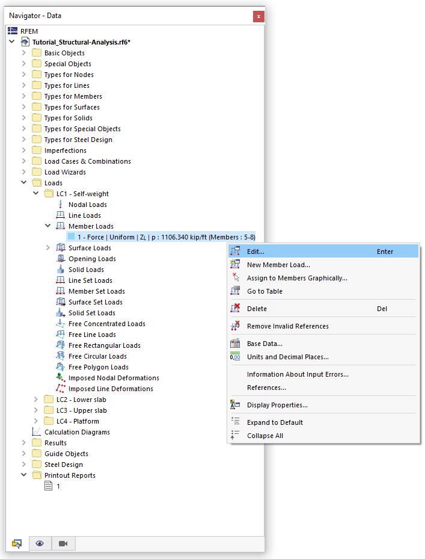Open the Navigator Views camera tab
425x559 pixels.
click(x=63, y=544)
